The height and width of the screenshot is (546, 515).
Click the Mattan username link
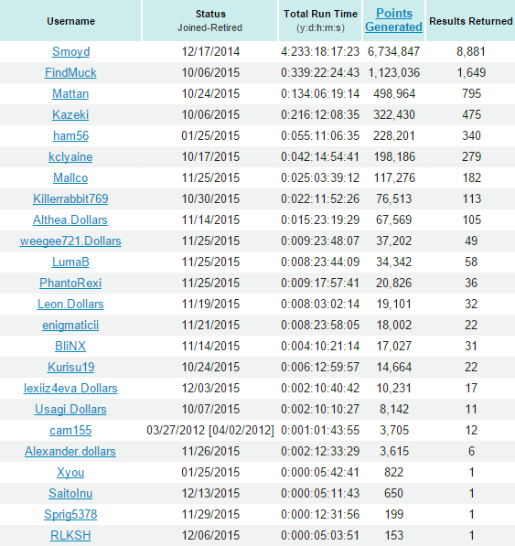click(70, 94)
